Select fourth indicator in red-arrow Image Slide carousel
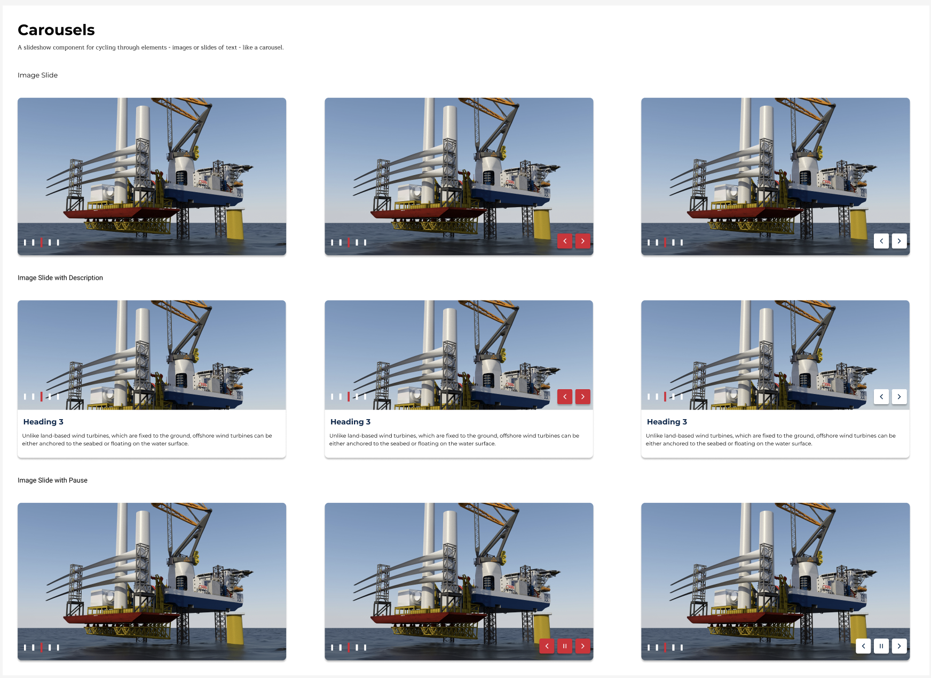Viewport: 931px width, 678px height. pyautogui.click(x=357, y=242)
